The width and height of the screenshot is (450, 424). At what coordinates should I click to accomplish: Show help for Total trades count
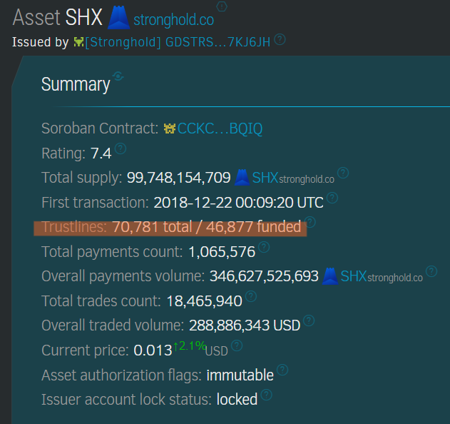(x=251, y=296)
